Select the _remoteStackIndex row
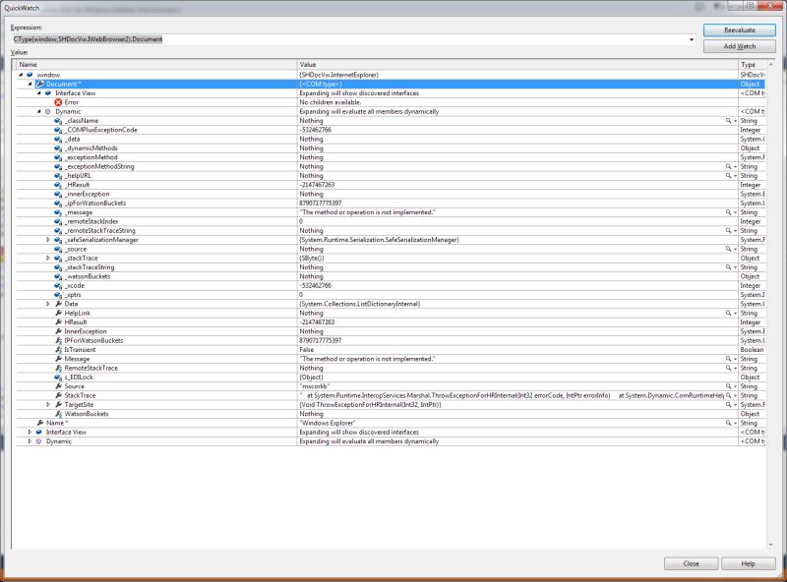This screenshot has width=787, height=582. (391, 221)
